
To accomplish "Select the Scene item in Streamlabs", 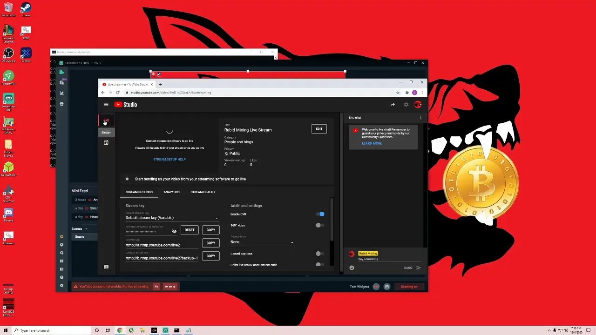I will pos(84,237).
